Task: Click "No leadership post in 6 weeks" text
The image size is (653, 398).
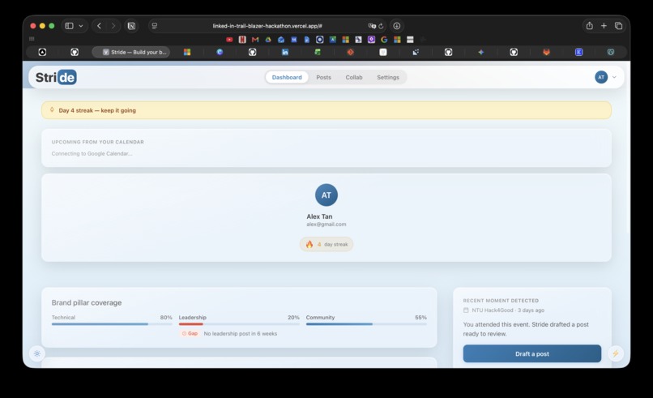Action: coord(241,333)
